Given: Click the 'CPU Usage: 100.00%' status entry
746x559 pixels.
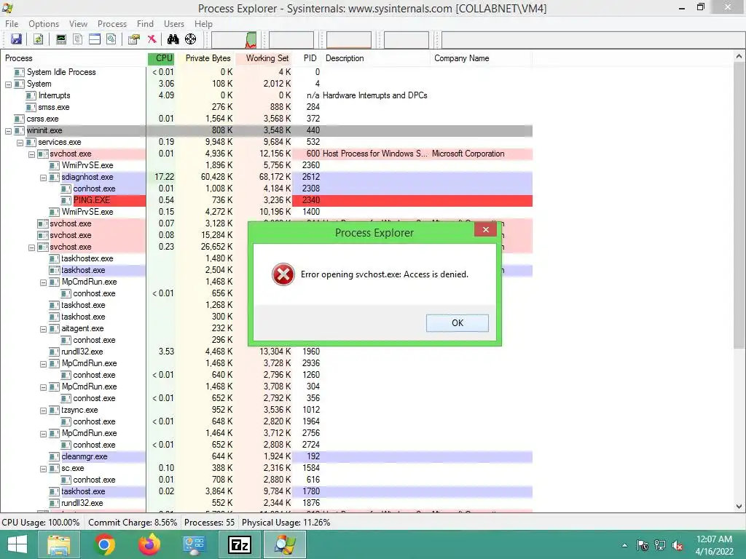Looking at the screenshot, I should click(x=41, y=523).
